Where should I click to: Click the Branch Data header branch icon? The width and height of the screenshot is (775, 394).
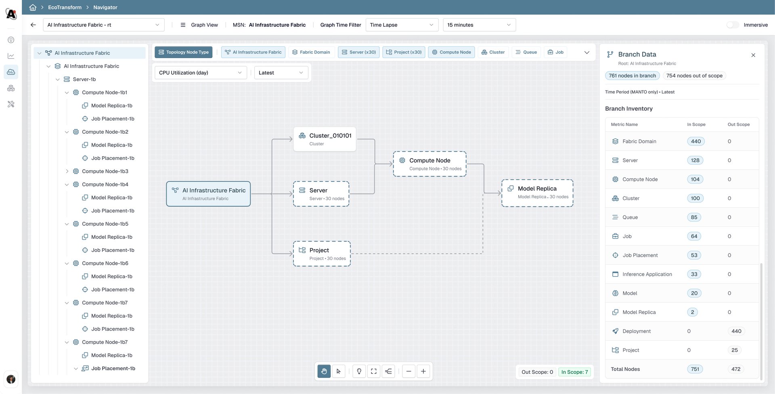[610, 54]
